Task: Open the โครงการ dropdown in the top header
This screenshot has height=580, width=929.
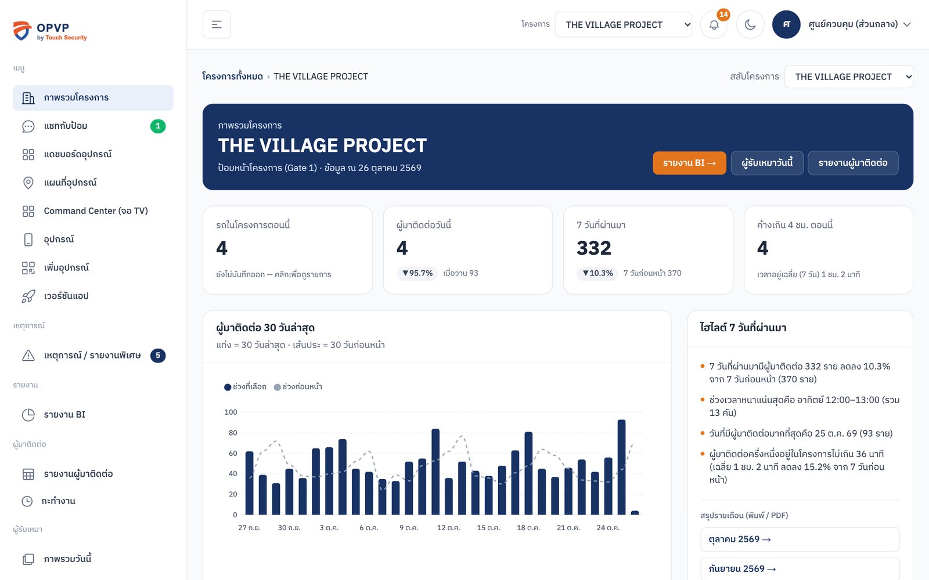Action: click(x=623, y=24)
